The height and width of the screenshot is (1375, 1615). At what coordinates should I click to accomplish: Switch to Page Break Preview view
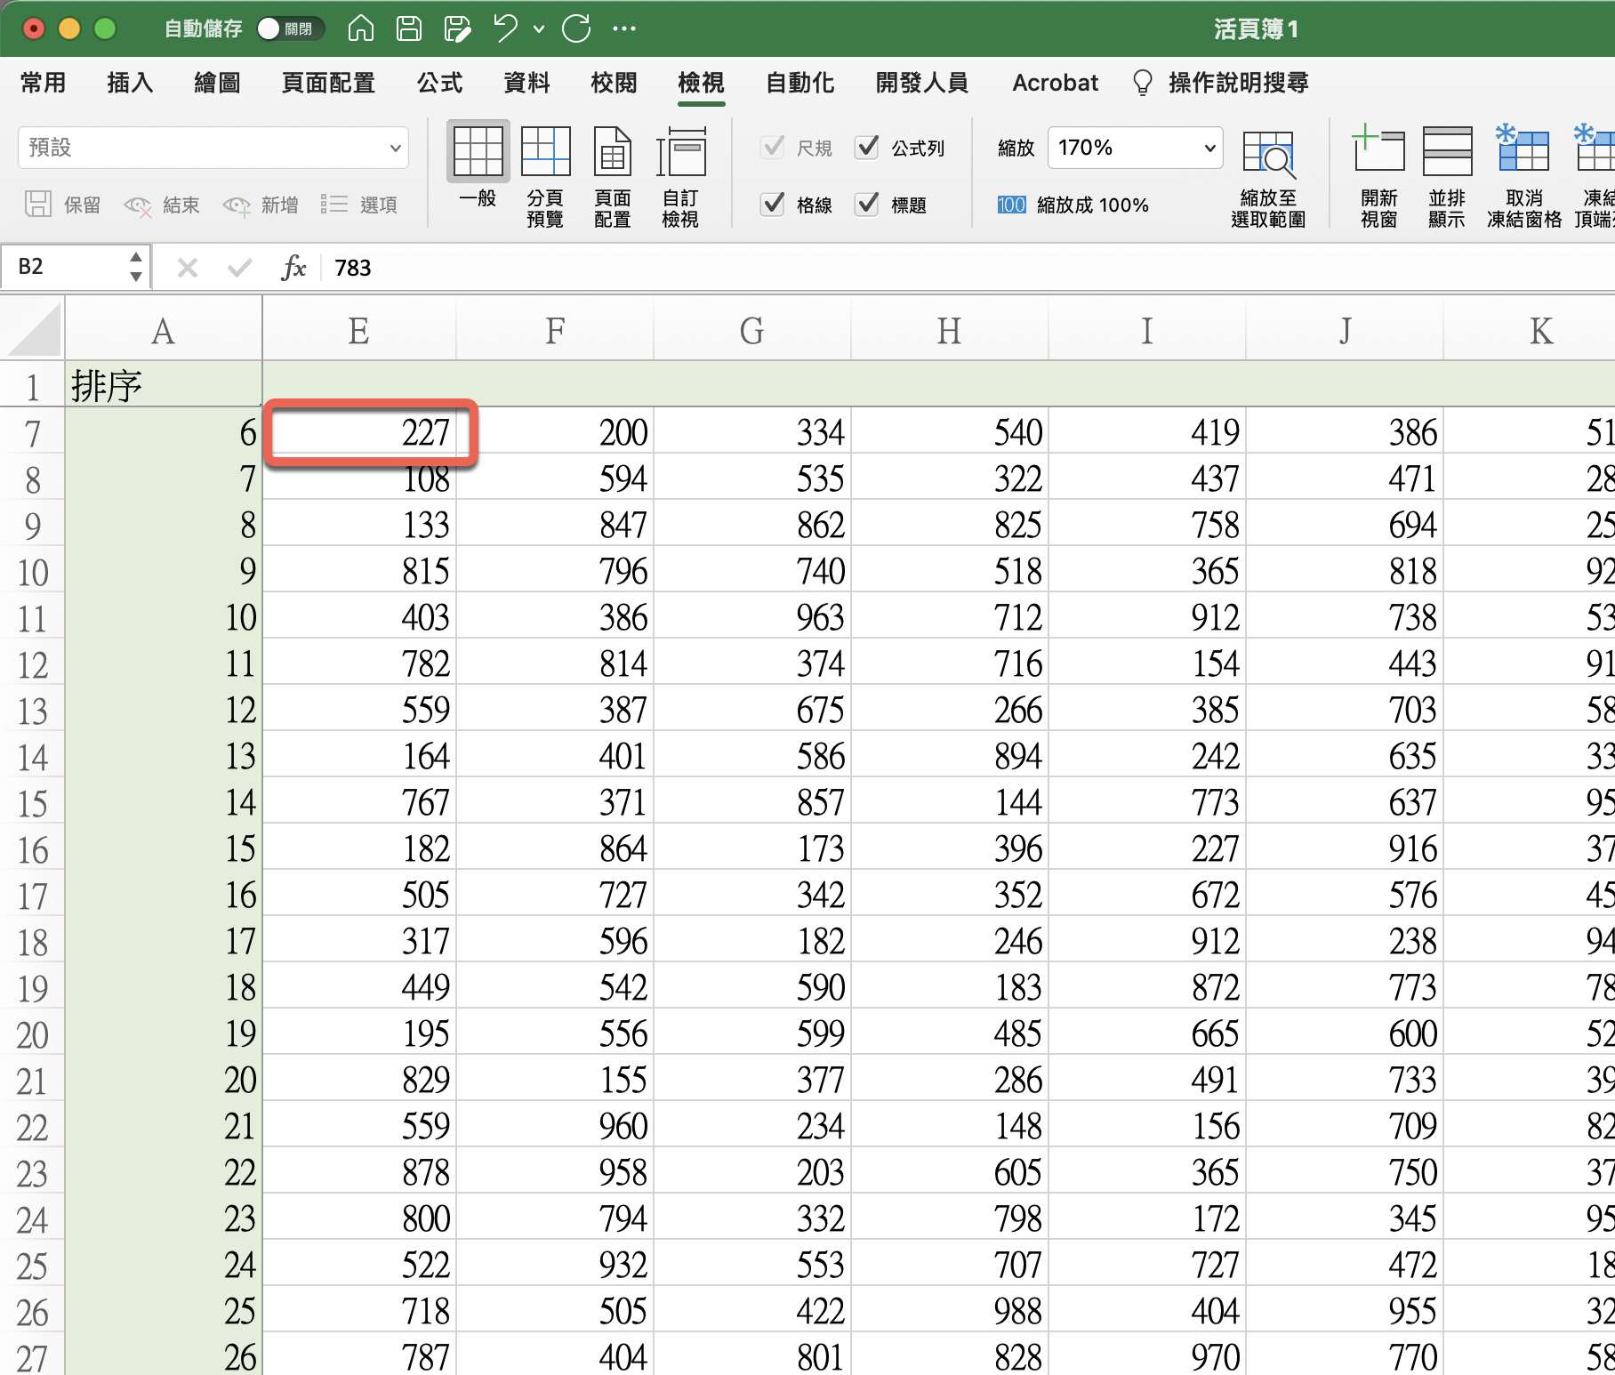point(545,175)
